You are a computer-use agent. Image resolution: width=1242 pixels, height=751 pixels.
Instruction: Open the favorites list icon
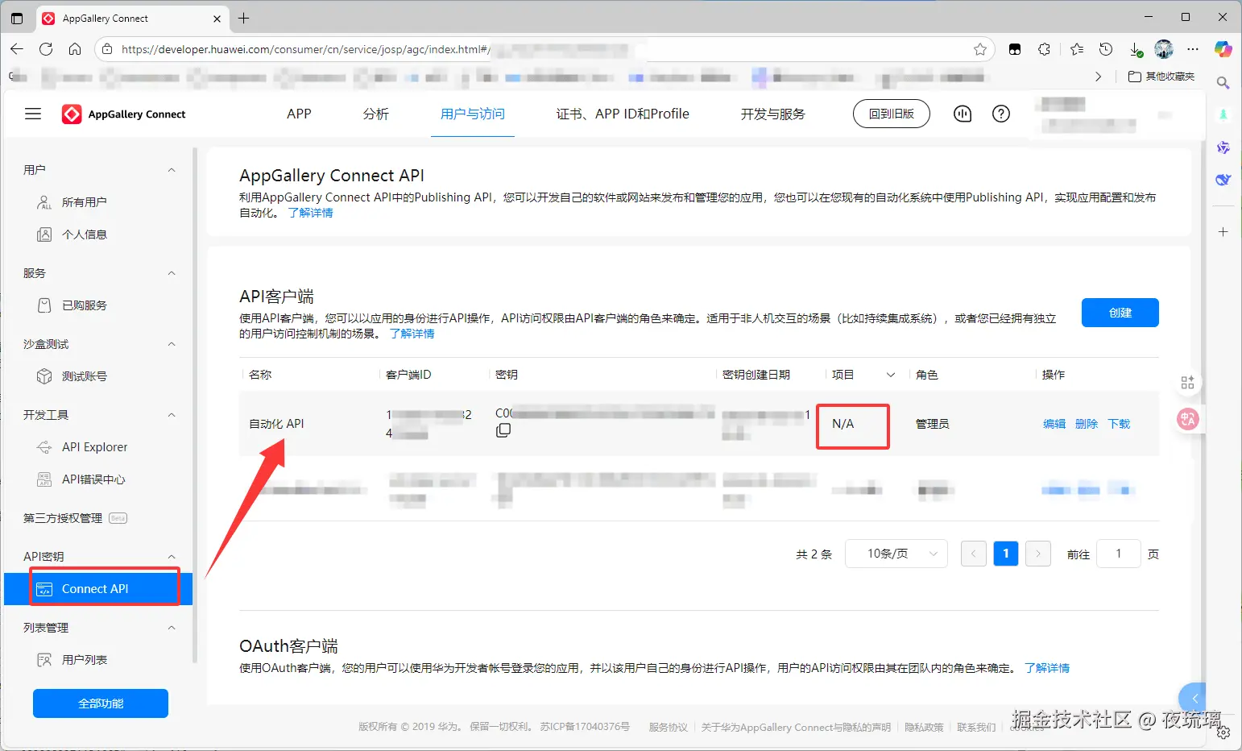(1077, 49)
